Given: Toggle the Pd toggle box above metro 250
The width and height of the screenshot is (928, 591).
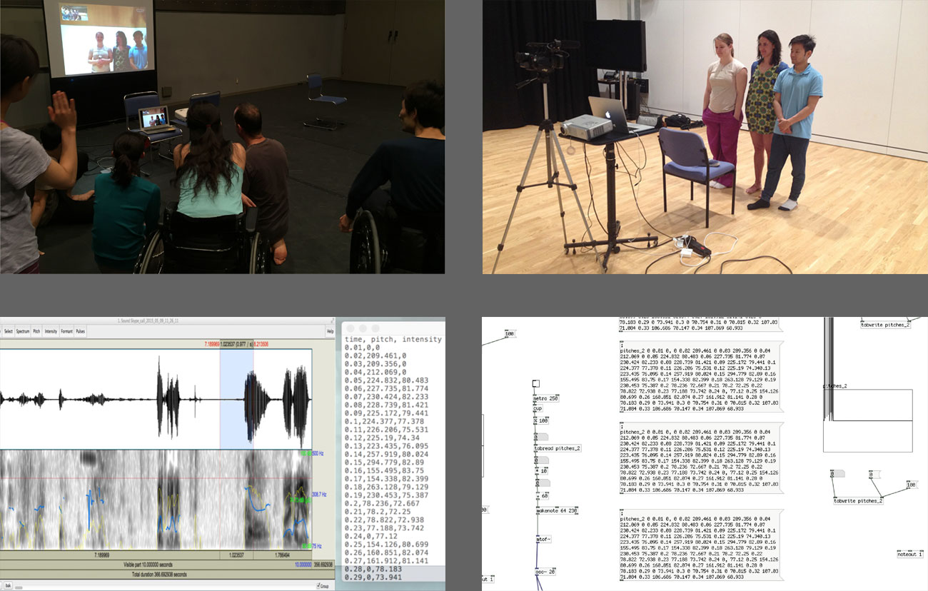Looking at the screenshot, I should pos(536,383).
